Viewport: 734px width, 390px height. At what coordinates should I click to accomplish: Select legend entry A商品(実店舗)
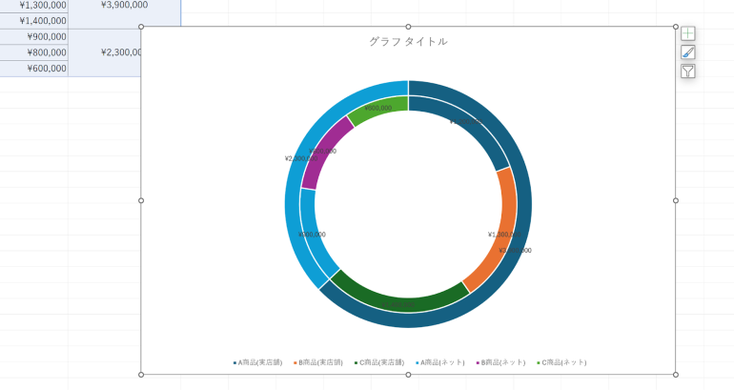click(257, 362)
